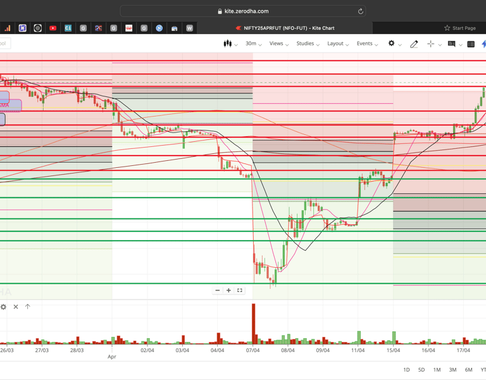Select the 1D range

[406, 370]
